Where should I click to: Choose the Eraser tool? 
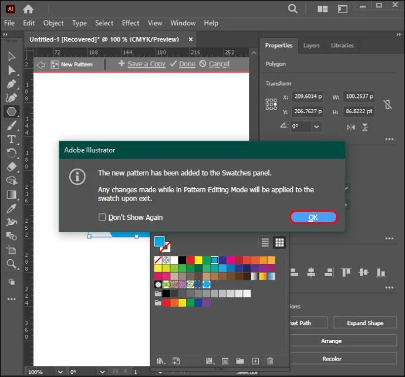pyautogui.click(x=12, y=167)
